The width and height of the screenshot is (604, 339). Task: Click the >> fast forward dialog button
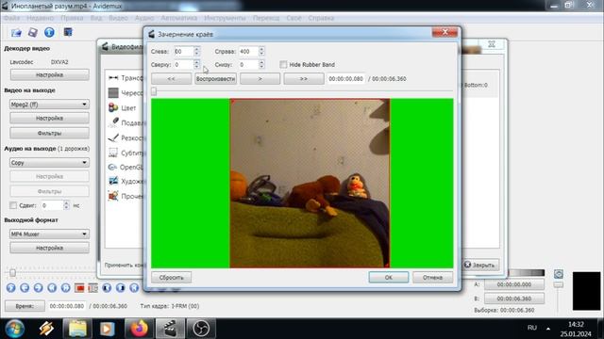(x=304, y=79)
